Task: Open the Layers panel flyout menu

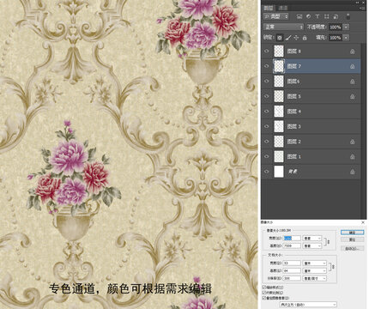Action: [x=363, y=8]
